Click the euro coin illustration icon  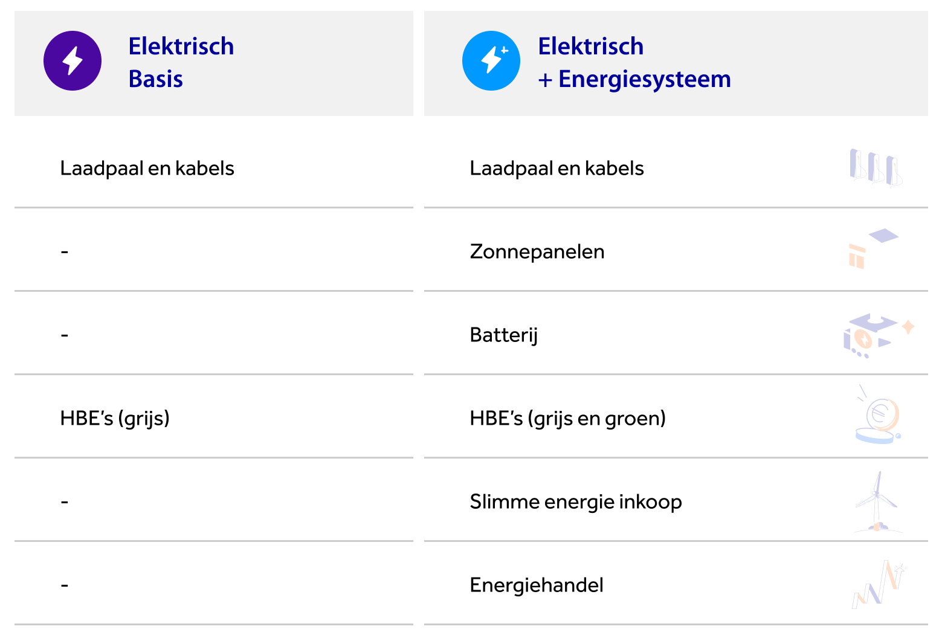878,417
